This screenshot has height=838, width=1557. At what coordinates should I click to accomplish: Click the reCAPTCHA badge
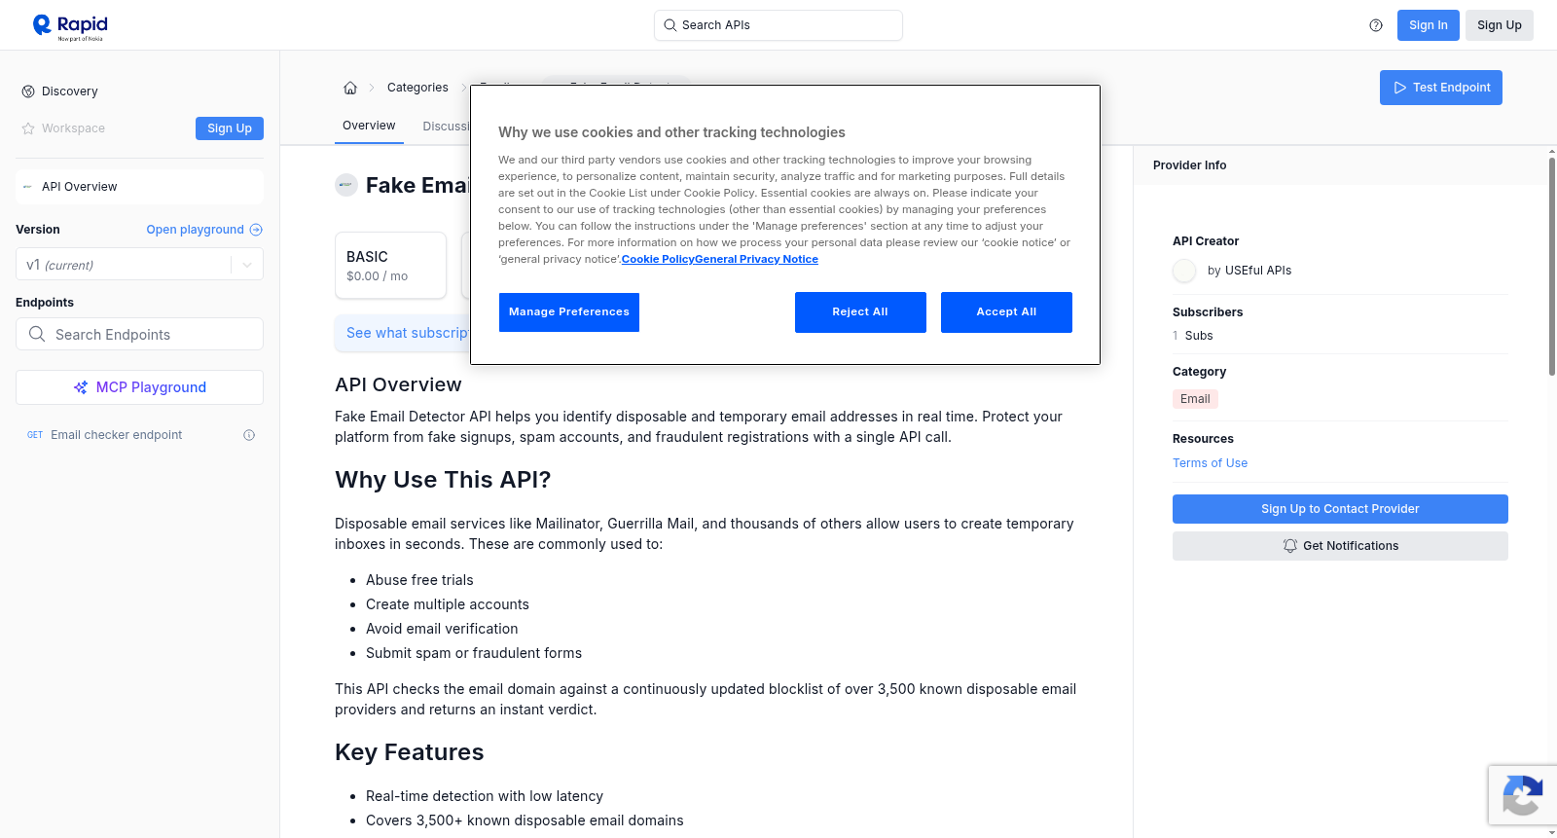pyautogui.click(x=1522, y=795)
